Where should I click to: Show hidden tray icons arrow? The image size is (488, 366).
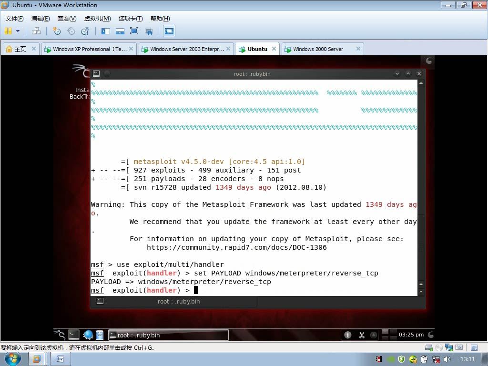[374, 335]
